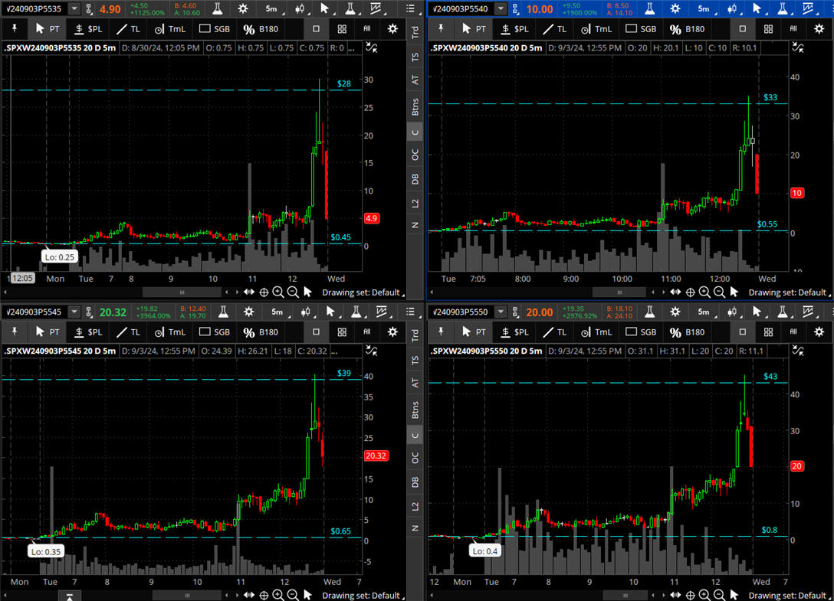Toggle the pin icon in the P5535 drawing toolbar
The width and height of the screenshot is (834, 601).
(x=15, y=28)
